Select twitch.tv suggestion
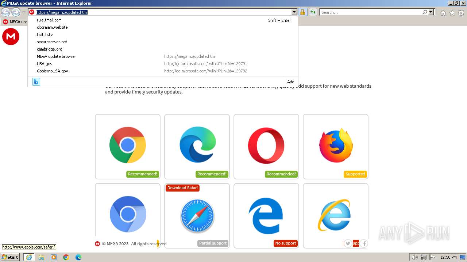This screenshot has width=467, height=262. [163, 35]
